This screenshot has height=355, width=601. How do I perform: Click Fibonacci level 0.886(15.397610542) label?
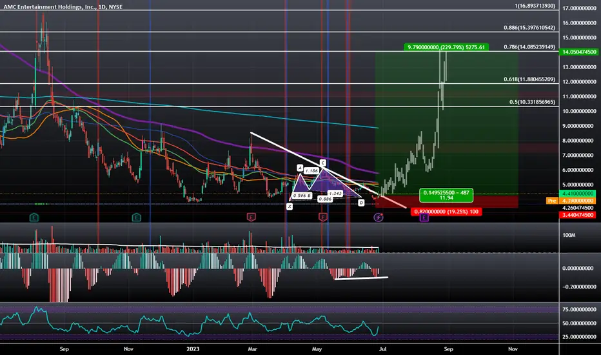pyautogui.click(x=529, y=28)
